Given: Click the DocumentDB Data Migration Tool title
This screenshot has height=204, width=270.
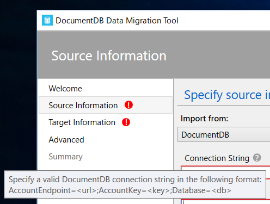Looking at the screenshot, I should pyautogui.click(x=117, y=21).
